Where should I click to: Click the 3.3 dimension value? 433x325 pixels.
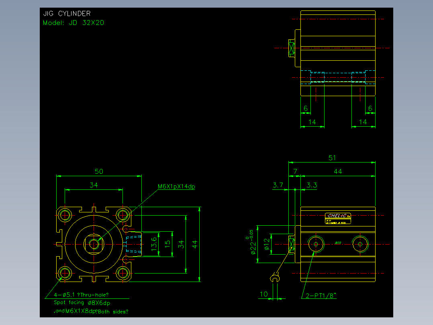(x=312, y=185)
